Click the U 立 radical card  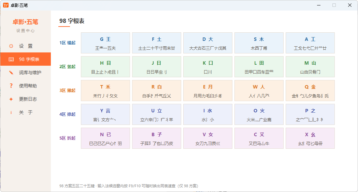pos(157,114)
